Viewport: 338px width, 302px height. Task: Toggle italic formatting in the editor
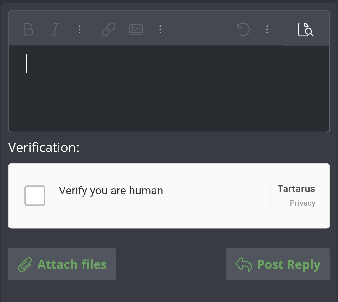pos(55,30)
